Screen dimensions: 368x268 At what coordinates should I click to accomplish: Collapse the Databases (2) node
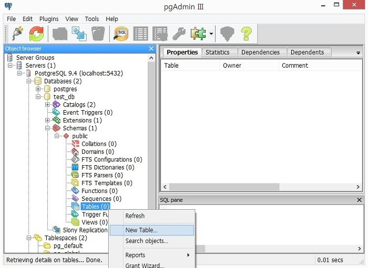(28, 81)
